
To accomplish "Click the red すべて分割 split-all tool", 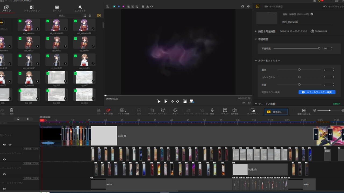I will coord(108,111).
